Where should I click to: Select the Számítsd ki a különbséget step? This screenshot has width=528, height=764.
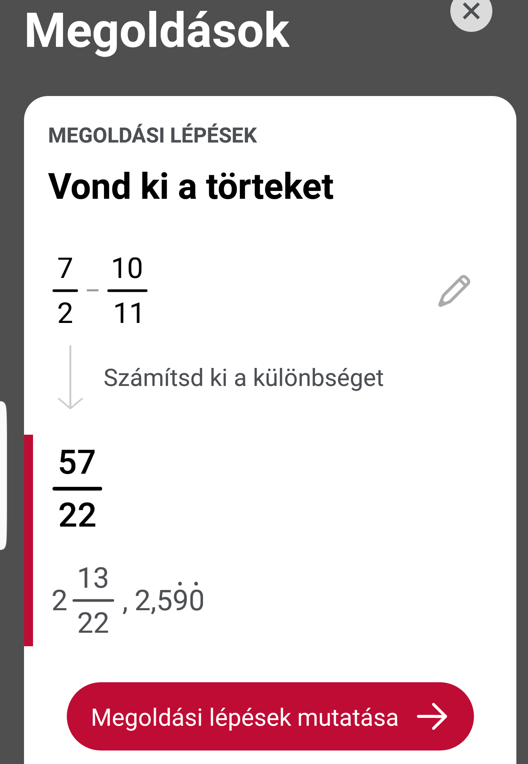[x=243, y=377]
